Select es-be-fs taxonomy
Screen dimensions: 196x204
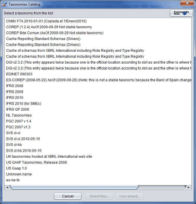(x=98, y=180)
